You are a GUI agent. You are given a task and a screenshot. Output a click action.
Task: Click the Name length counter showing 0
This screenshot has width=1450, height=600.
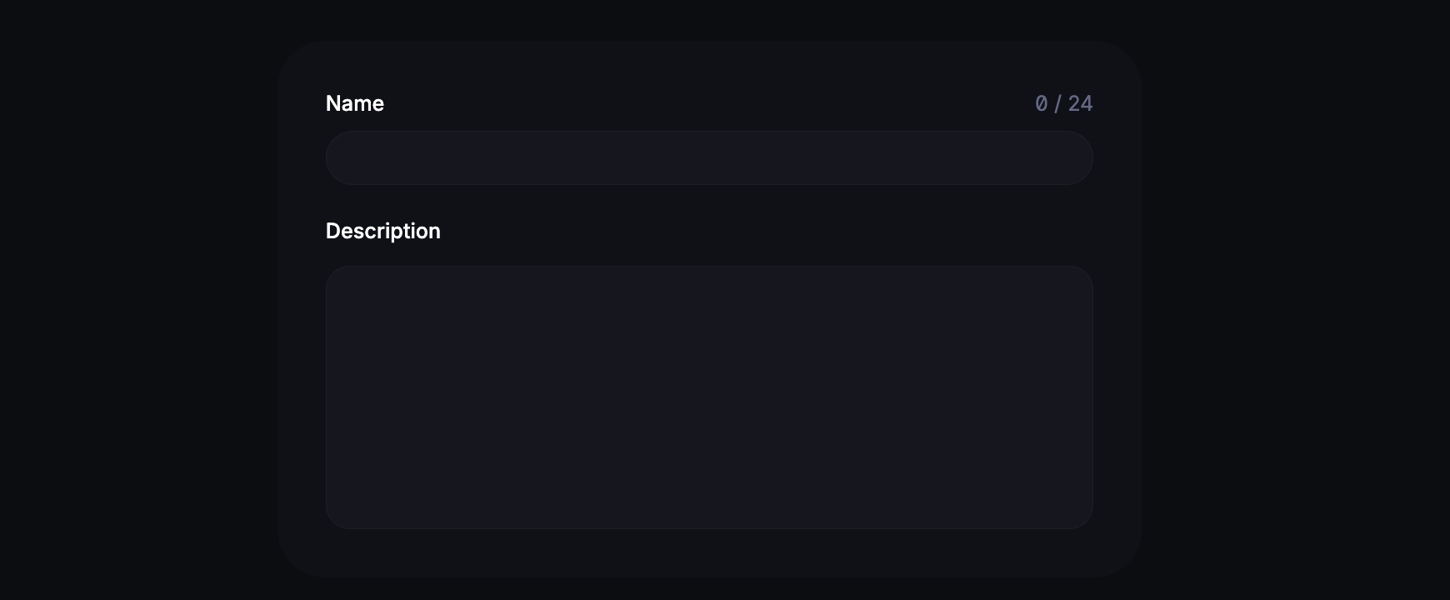[1064, 103]
